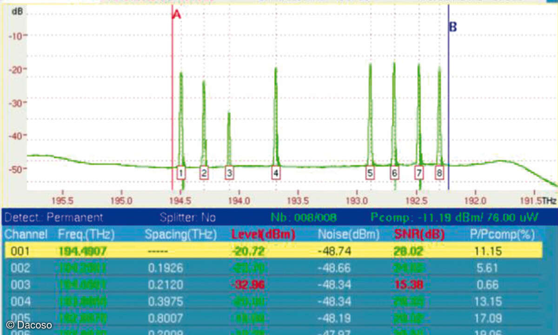
Task: Click the 195.5 frequency axis label
Action: point(63,201)
